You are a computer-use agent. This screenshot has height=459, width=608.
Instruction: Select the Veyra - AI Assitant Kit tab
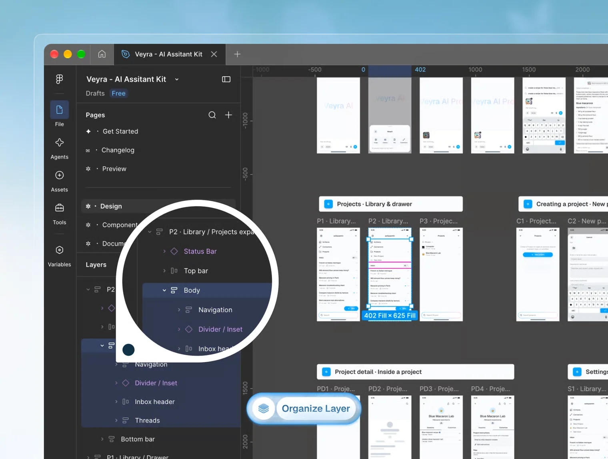pyautogui.click(x=170, y=54)
